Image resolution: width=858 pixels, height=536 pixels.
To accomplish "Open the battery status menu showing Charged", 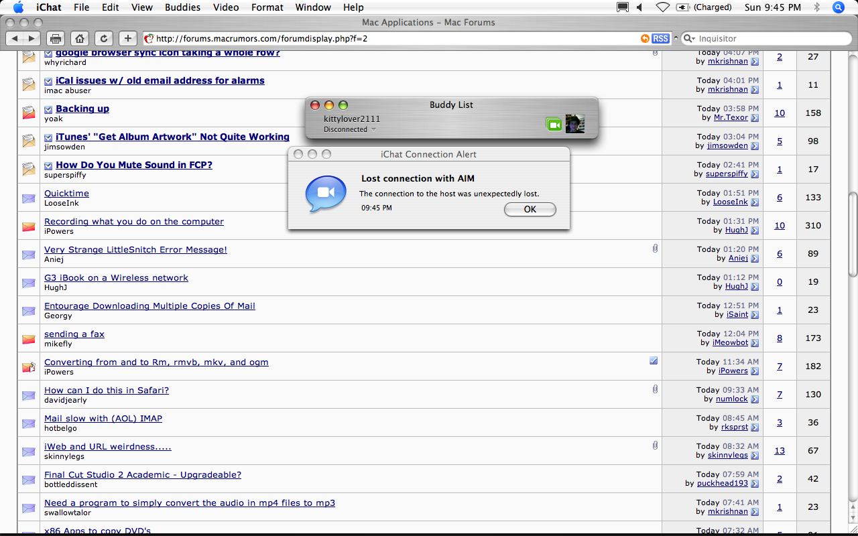I will [x=704, y=7].
